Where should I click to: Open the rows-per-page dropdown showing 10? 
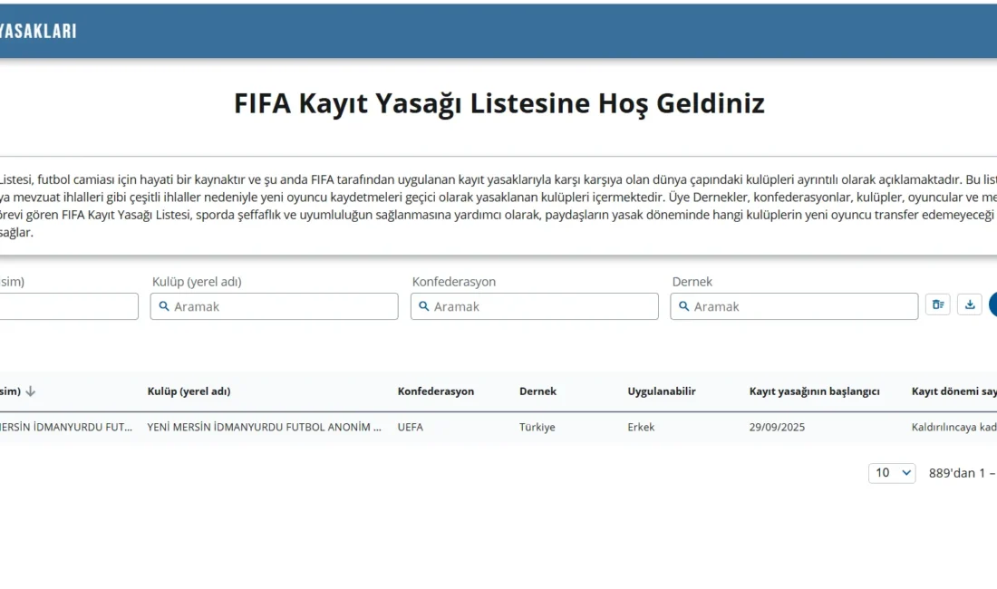(x=892, y=473)
